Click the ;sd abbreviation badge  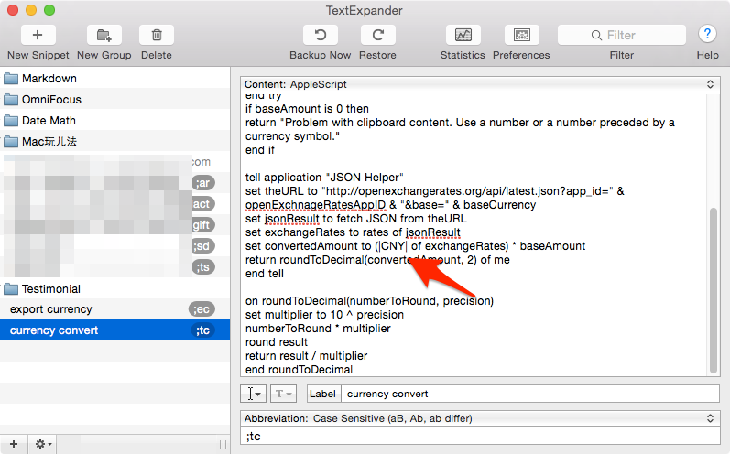203,245
